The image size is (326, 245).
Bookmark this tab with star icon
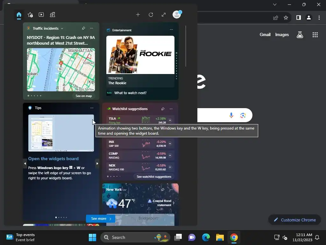tap(286, 18)
